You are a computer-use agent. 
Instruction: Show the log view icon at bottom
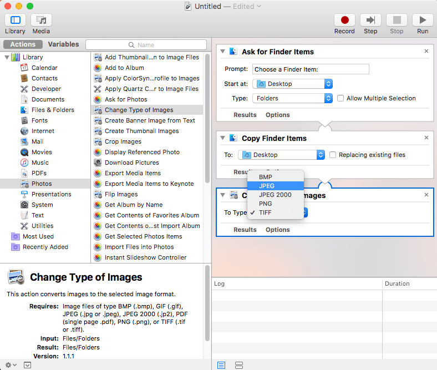tap(221, 365)
